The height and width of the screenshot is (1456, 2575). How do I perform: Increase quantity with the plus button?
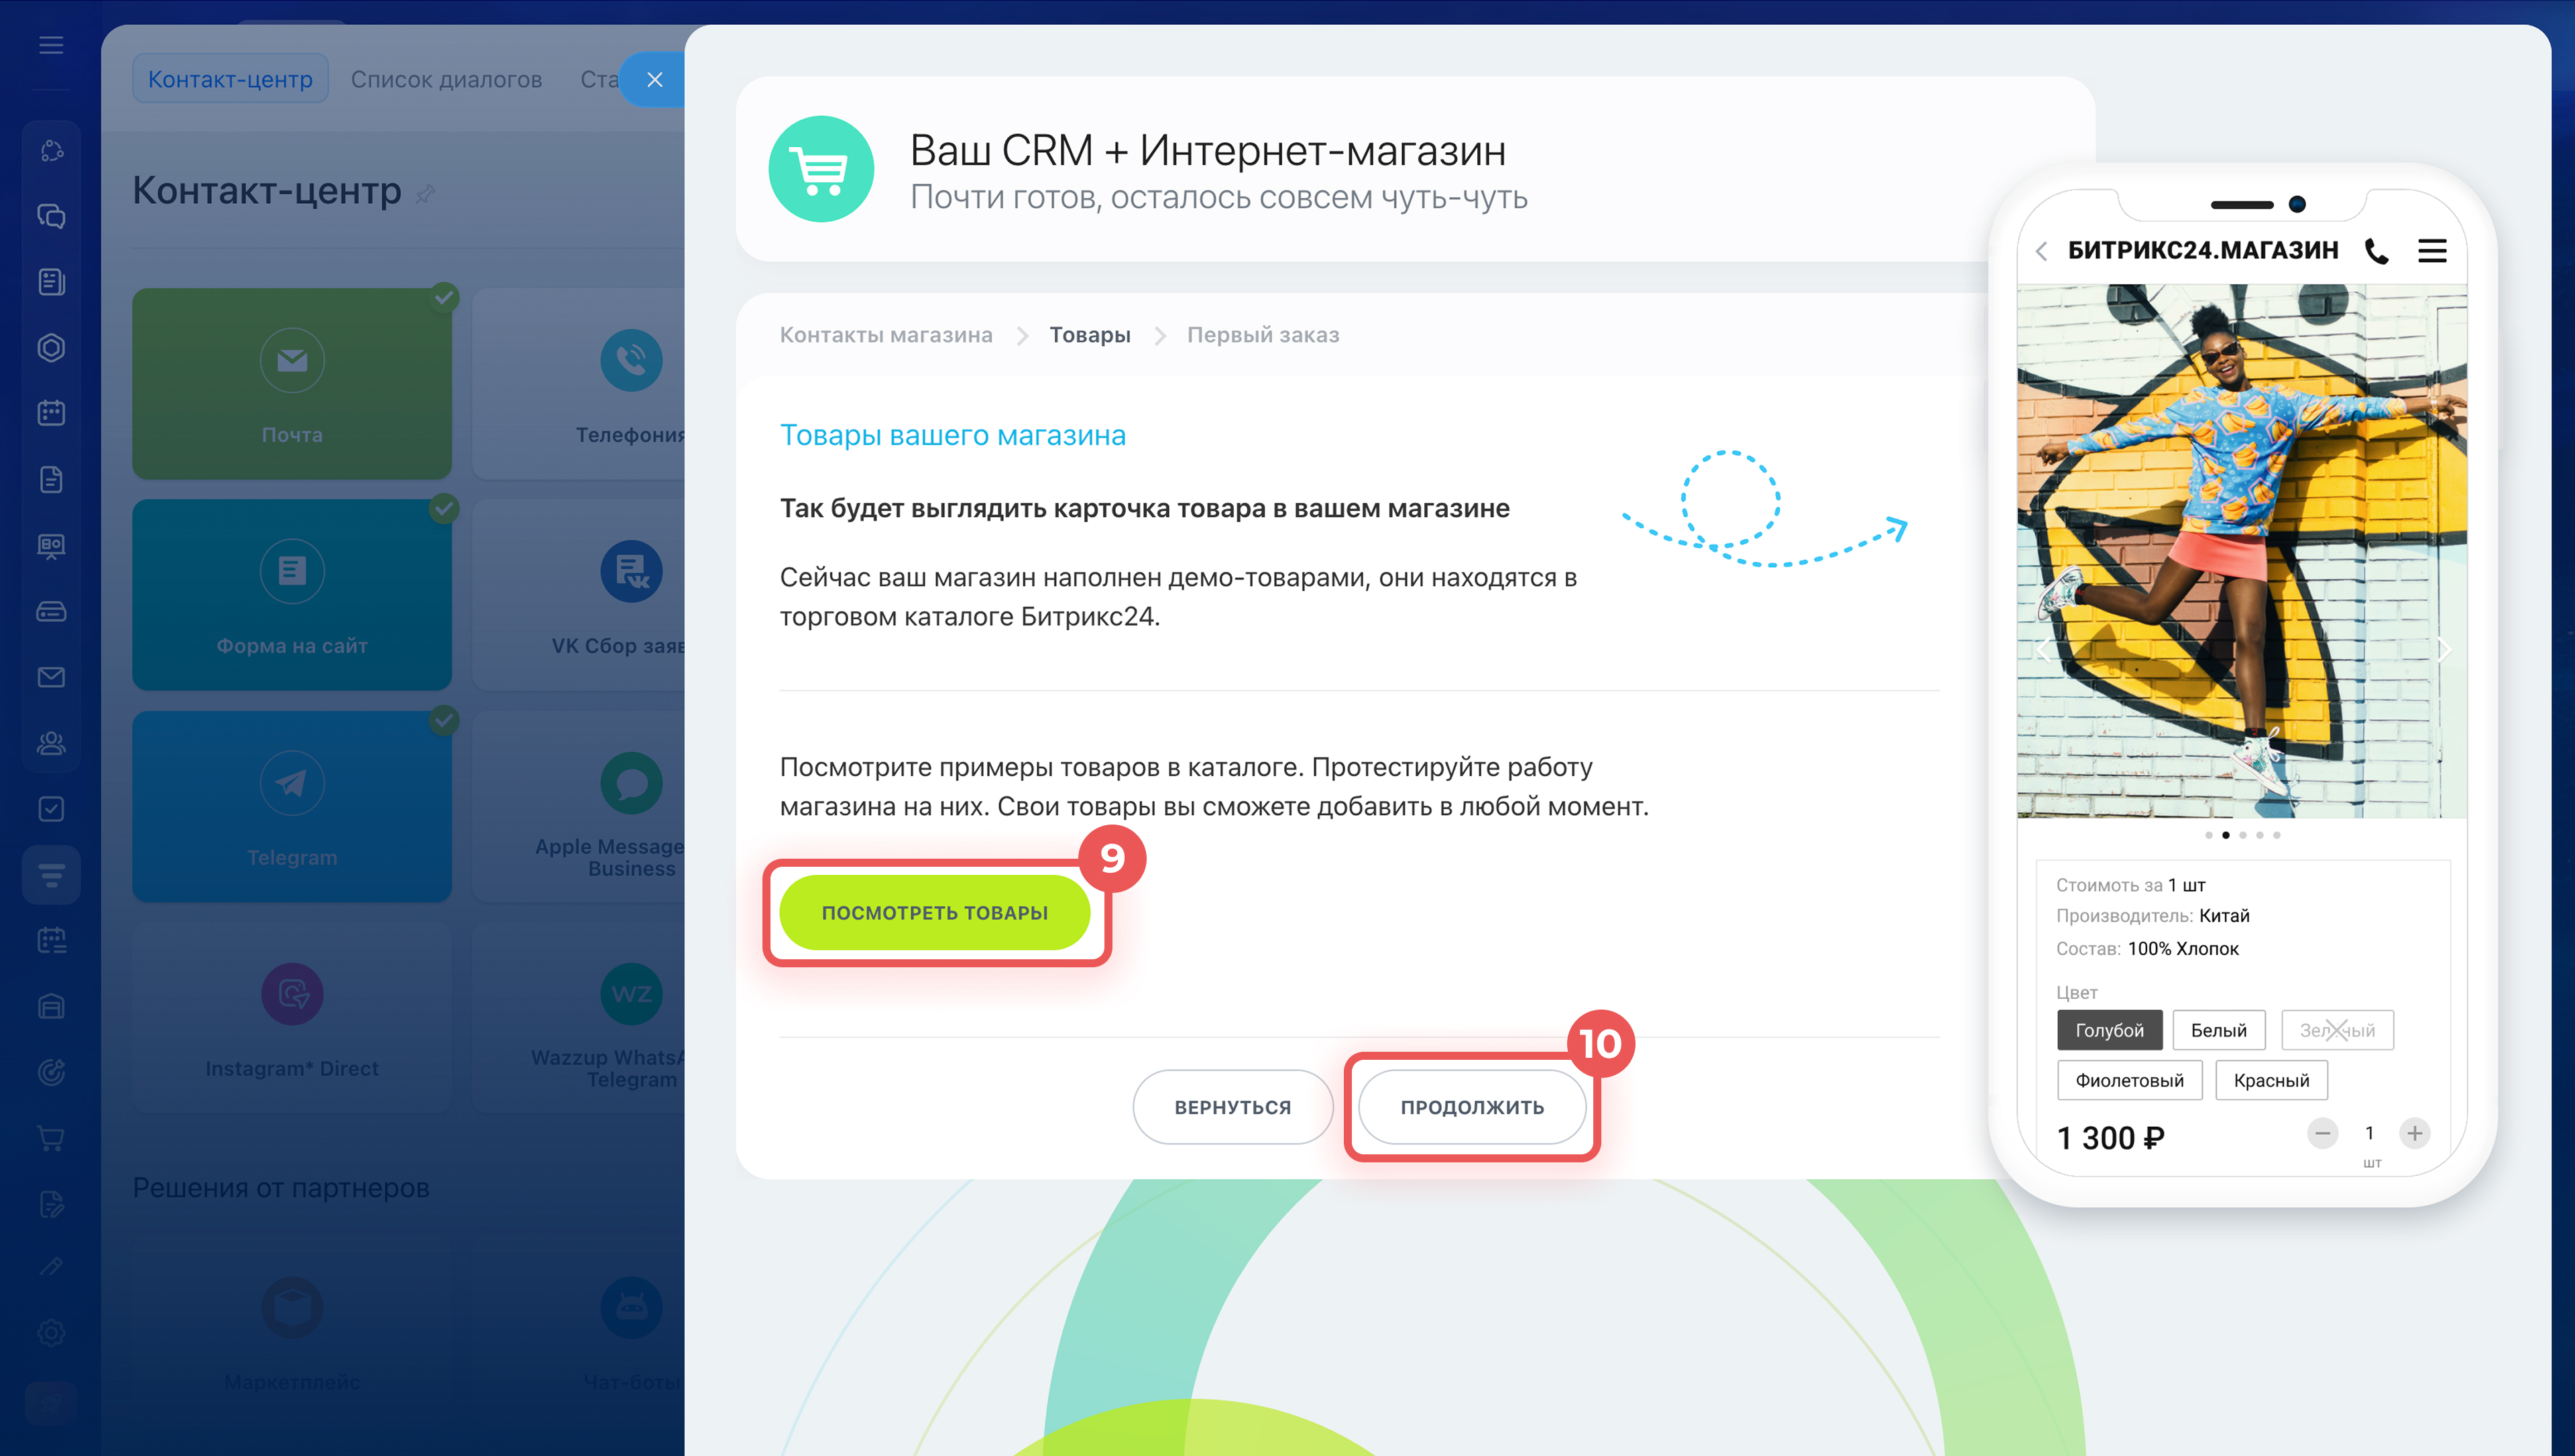(2414, 1133)
